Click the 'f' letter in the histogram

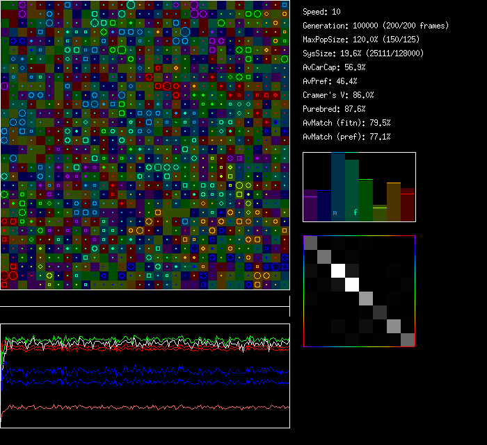pos(356,212)
